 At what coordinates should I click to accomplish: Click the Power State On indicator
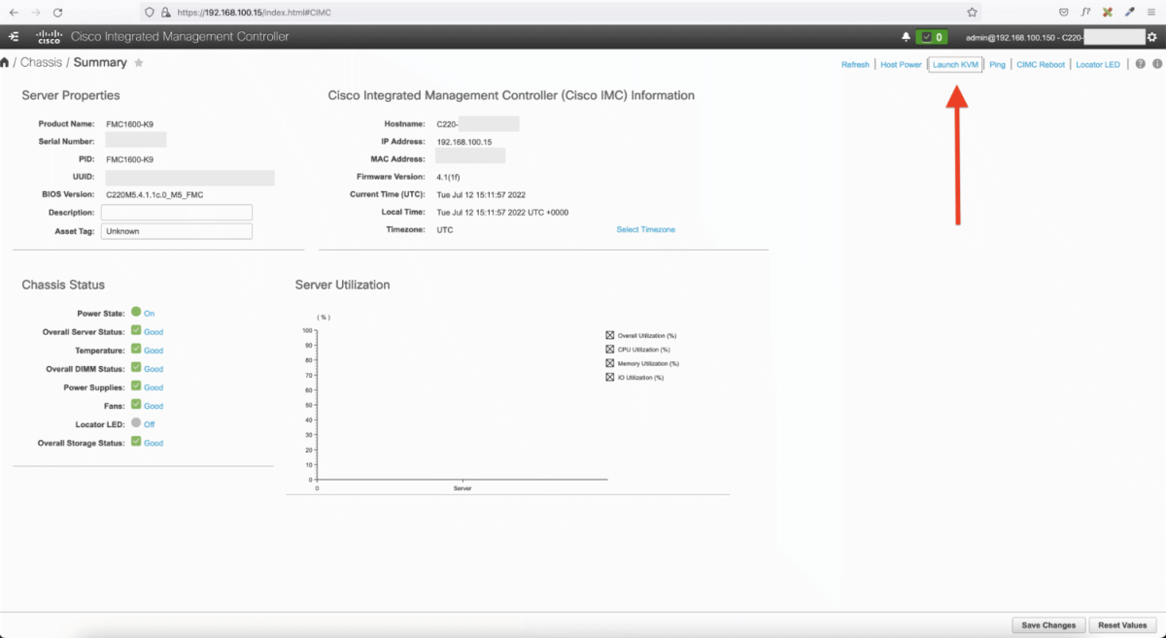tap(142, 313)
